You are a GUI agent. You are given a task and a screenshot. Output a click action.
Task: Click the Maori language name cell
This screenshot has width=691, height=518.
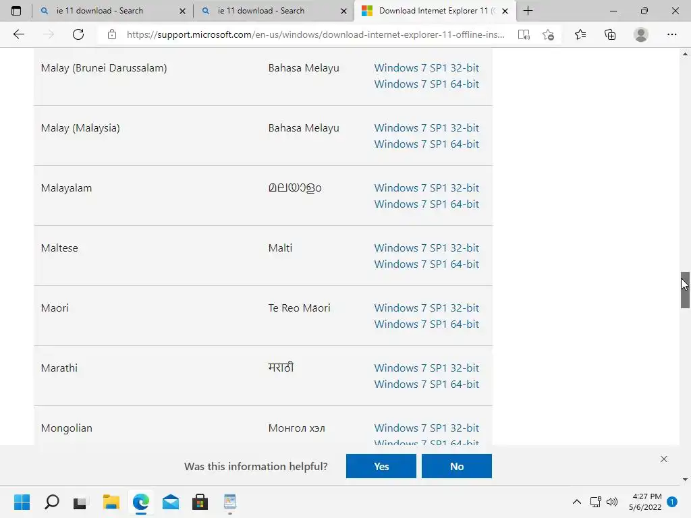[55, 308]
